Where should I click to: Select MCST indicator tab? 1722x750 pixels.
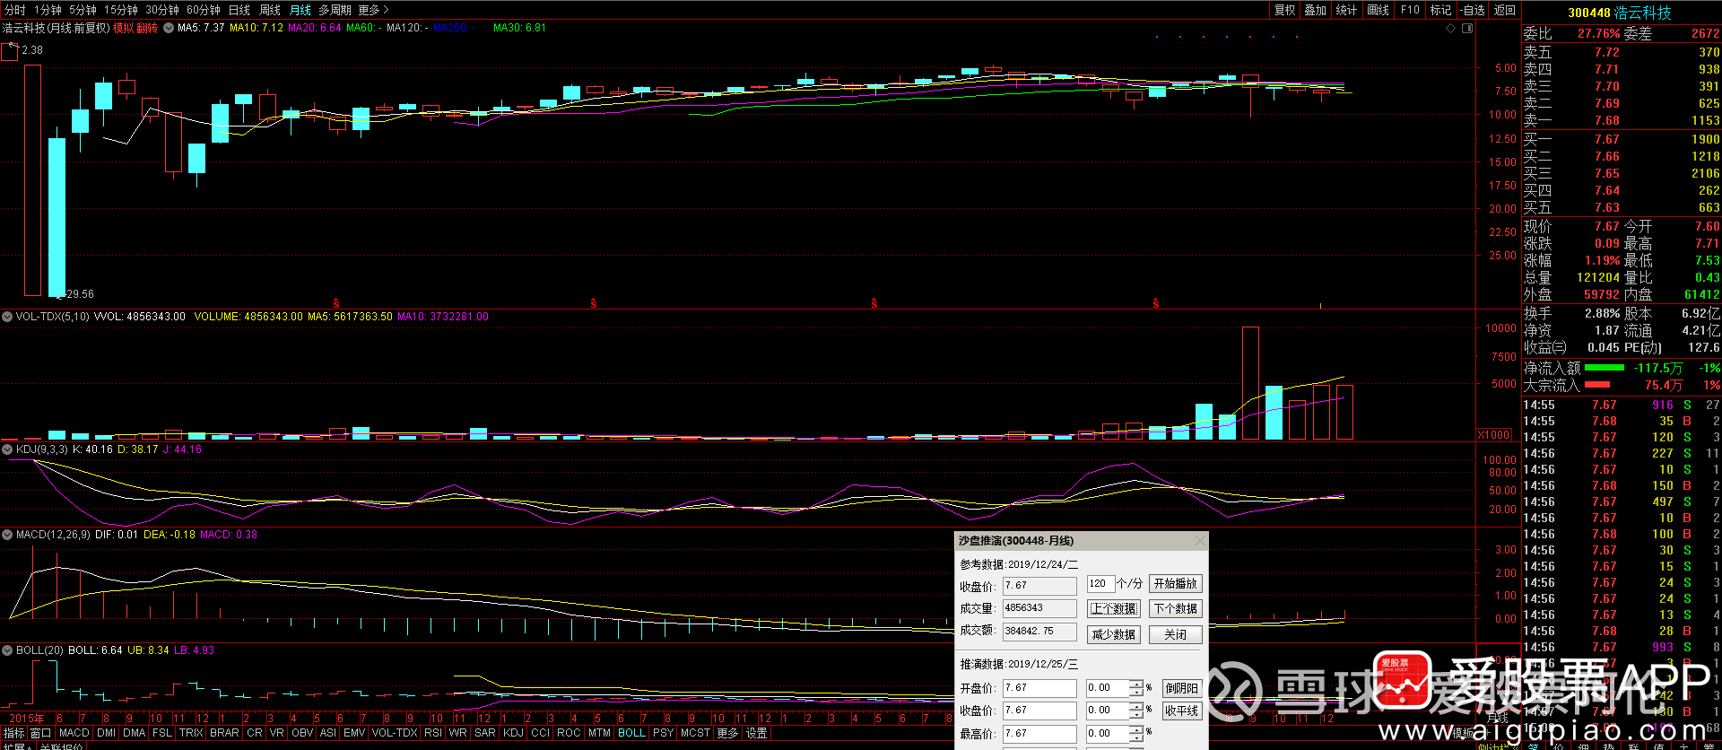coord(695,733)
